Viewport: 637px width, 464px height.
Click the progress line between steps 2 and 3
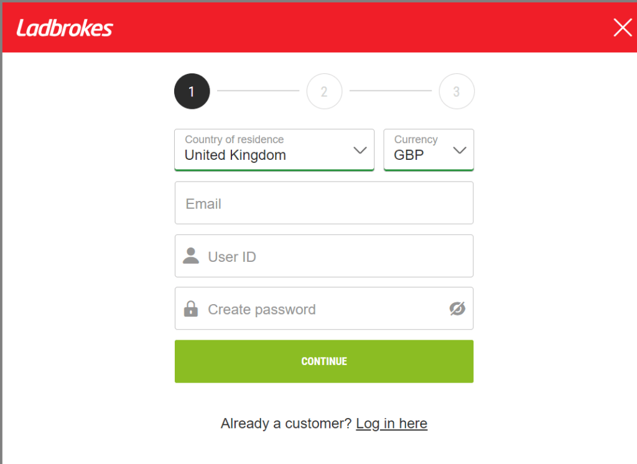[390, 91]
